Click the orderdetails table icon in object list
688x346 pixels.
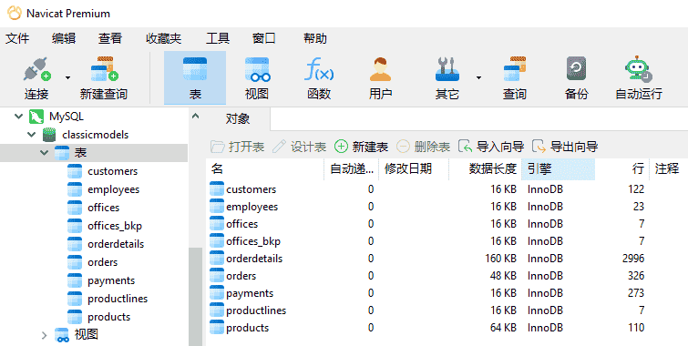coord(217,259)
